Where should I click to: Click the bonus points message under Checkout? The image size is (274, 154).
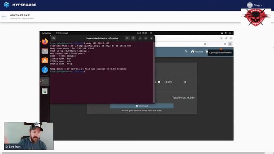coord(142,111)
